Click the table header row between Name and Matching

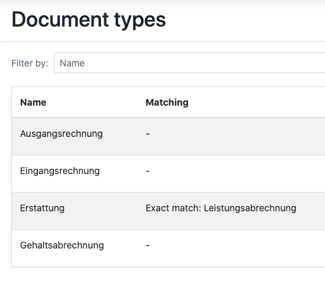[96, 102]
